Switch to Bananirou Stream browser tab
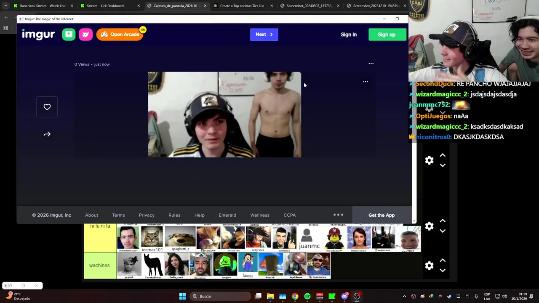This screenshot has height=303, width=539. tap(43, 6)
